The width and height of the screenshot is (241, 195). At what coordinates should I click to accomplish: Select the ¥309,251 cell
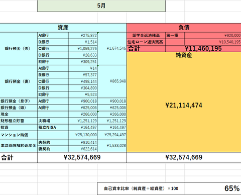click(83, 62)
